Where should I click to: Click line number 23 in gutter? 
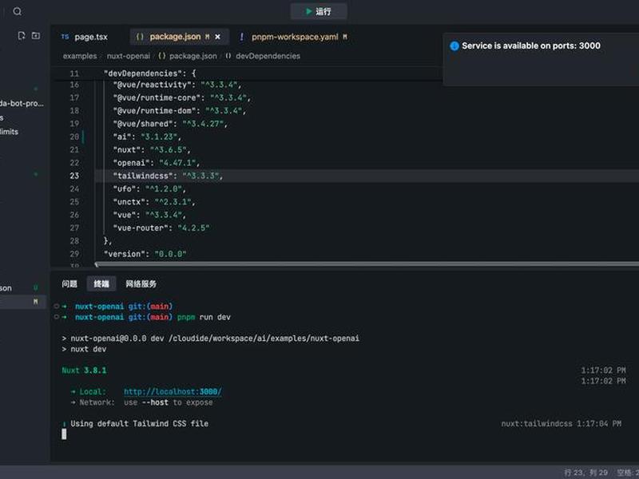[74, 176]
